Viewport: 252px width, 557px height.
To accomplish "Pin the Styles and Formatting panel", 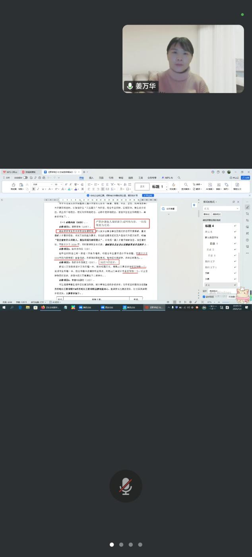I will (233, 202).
